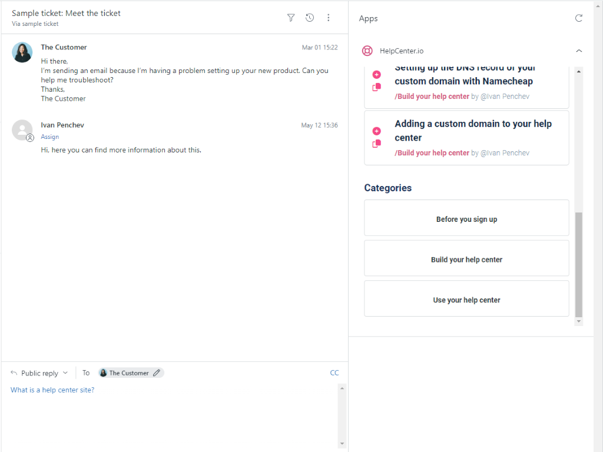
Task: Copy 'Adding a custom domain' article link
Action: (x=377, y=144)
